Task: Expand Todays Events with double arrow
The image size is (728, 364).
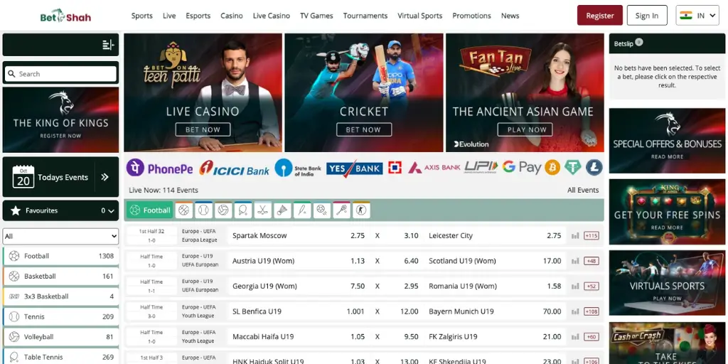Action: tap(105, 177)
